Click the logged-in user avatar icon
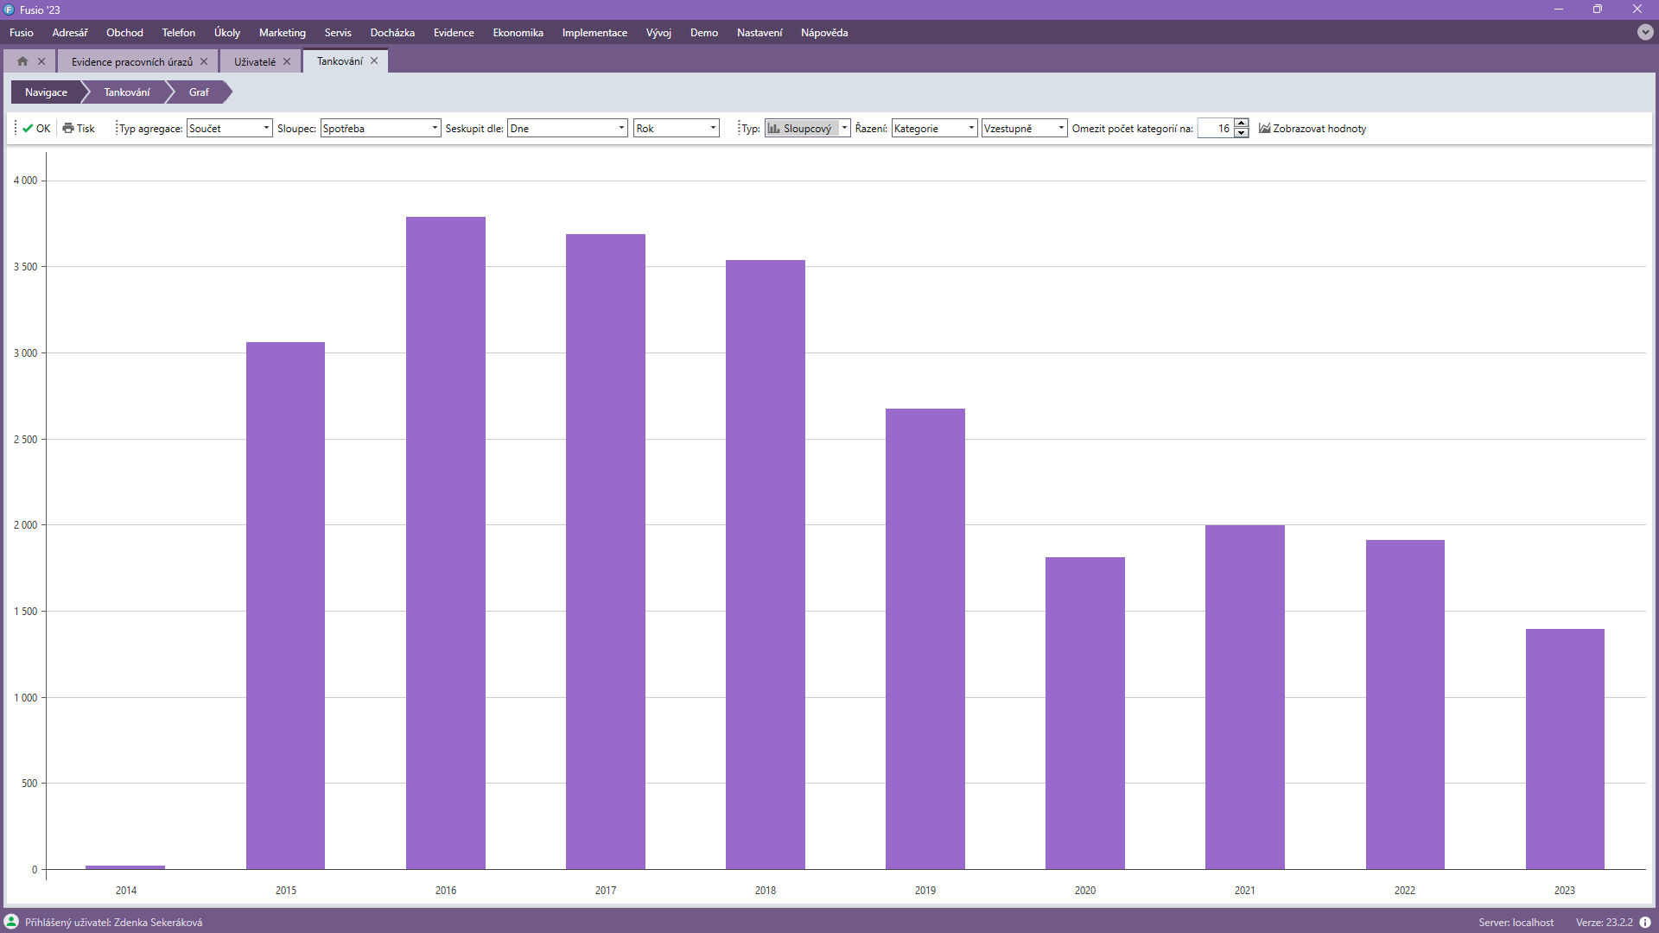 pos(11,922)
